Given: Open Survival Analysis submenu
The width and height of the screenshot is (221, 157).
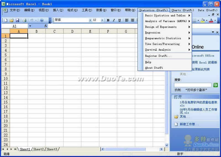Looking at the screenshot, I should tap(167, 50).
